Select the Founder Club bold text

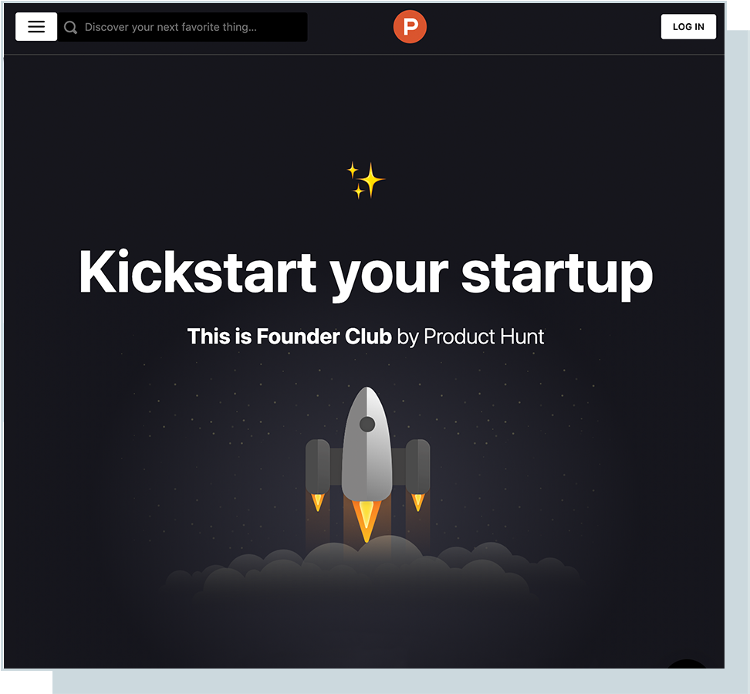(x=324, y=336)
